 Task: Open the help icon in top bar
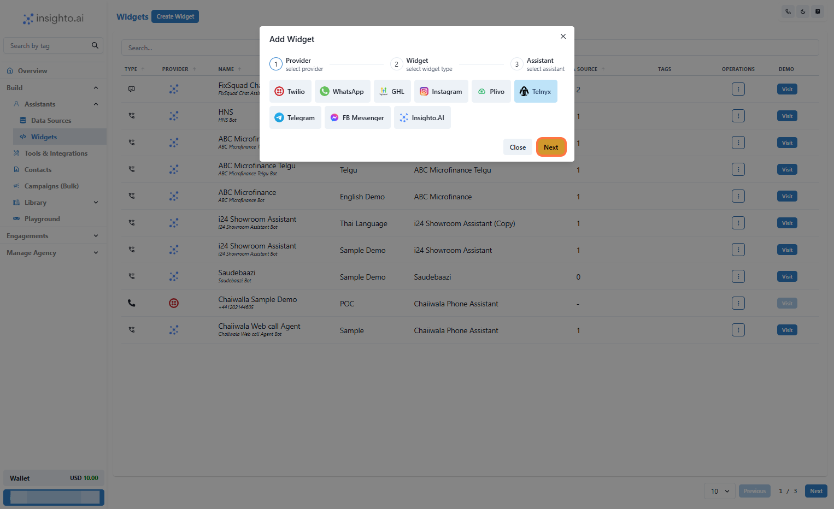(x=818, y=11)
